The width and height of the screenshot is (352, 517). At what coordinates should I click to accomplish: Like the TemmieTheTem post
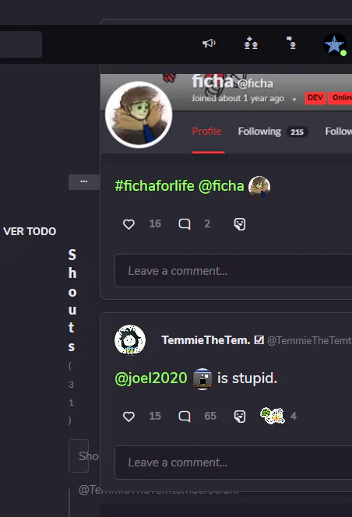coord(128,417)
